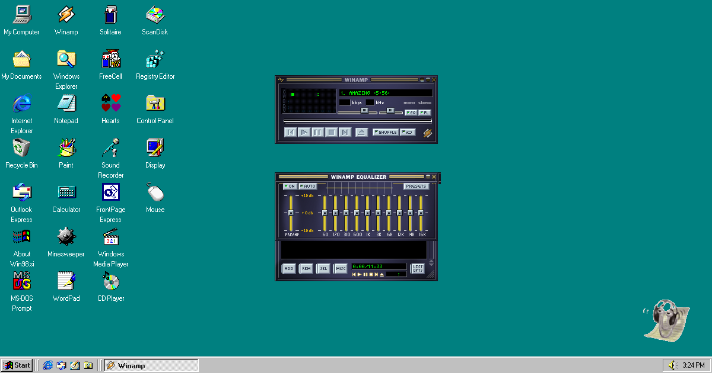Open playlist MISC menu button
This screenshot has height=373, width=712.
[x=341, y=268]
